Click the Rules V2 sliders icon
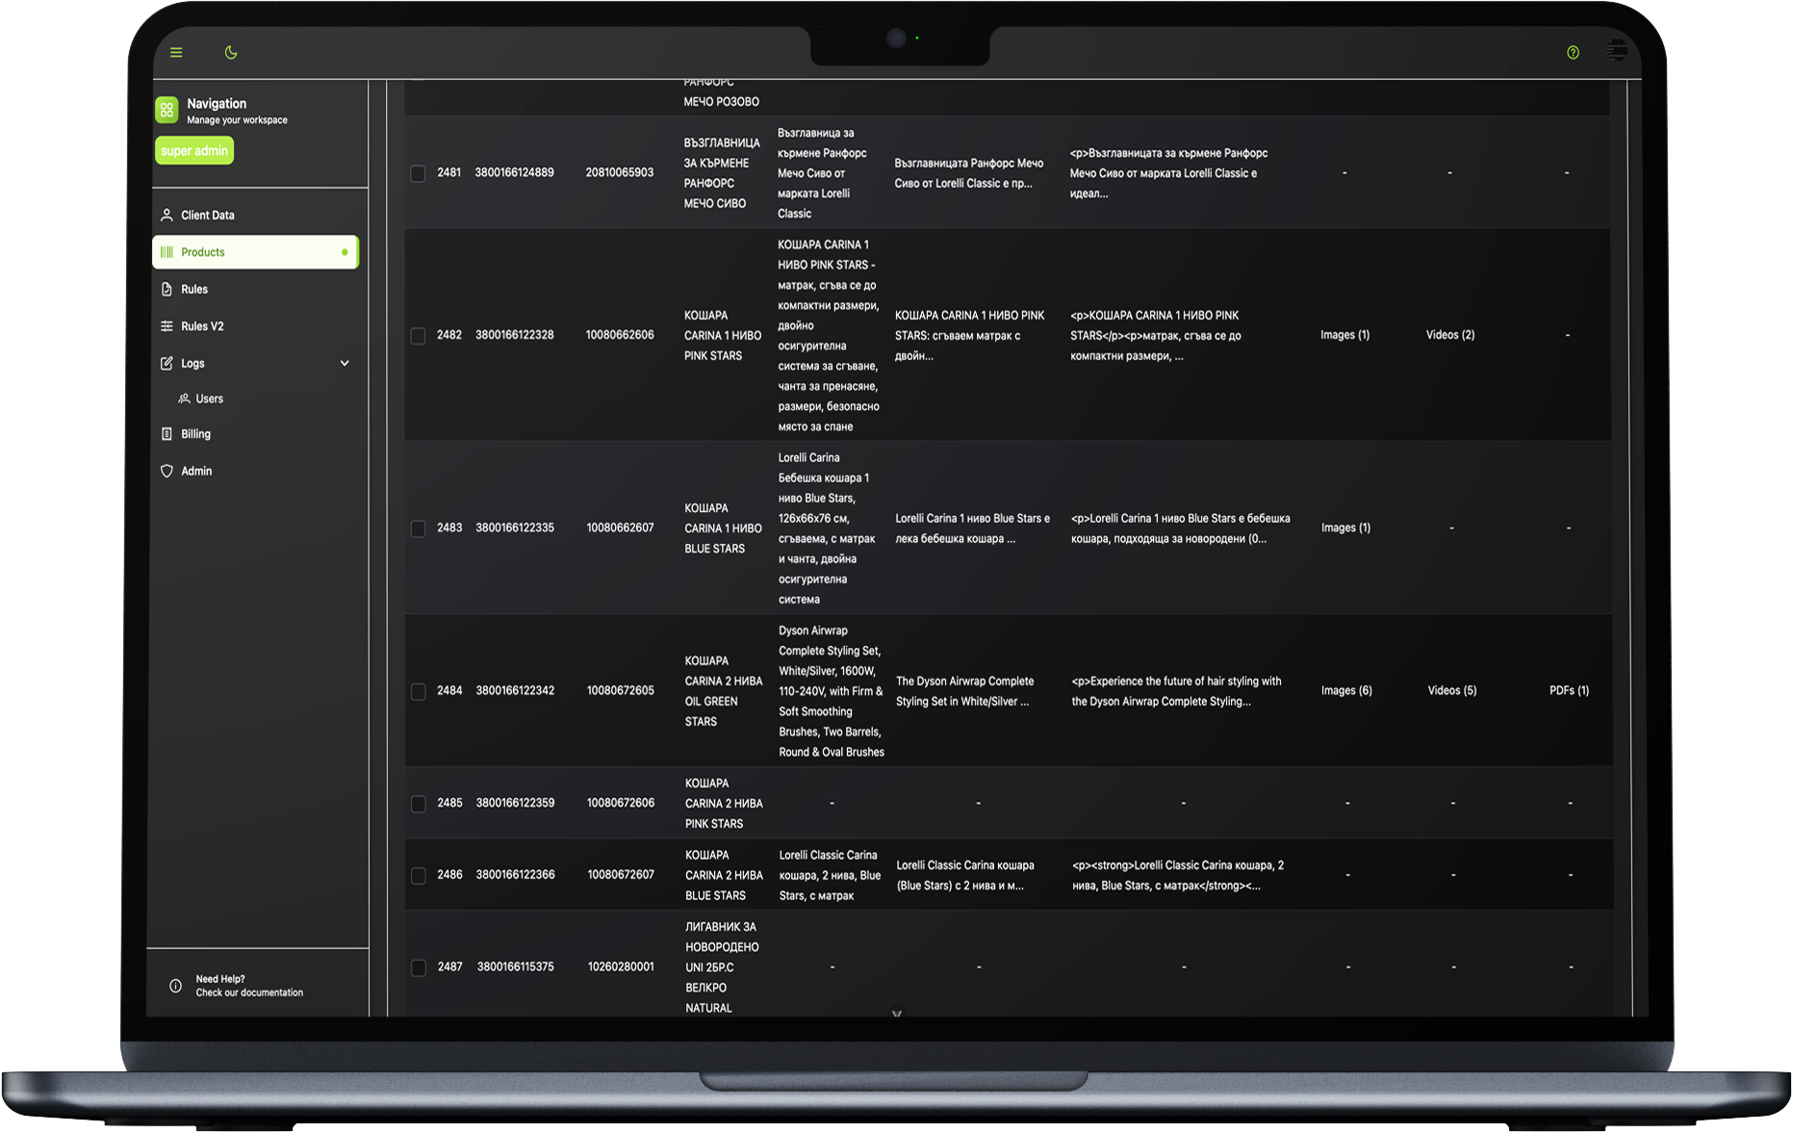1793x1133 pixels. click(x=166, y=326)
